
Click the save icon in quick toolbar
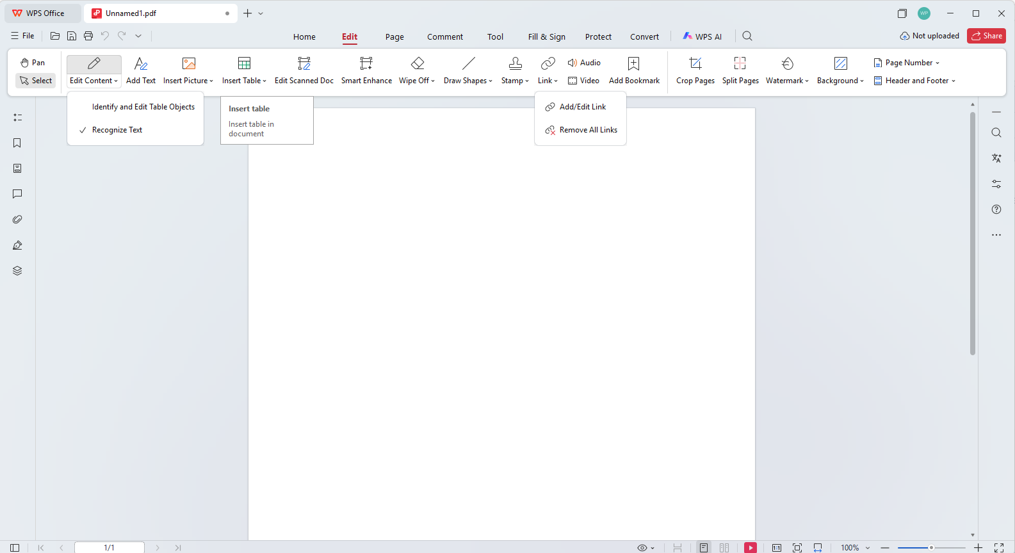click(x=72, y=36)
